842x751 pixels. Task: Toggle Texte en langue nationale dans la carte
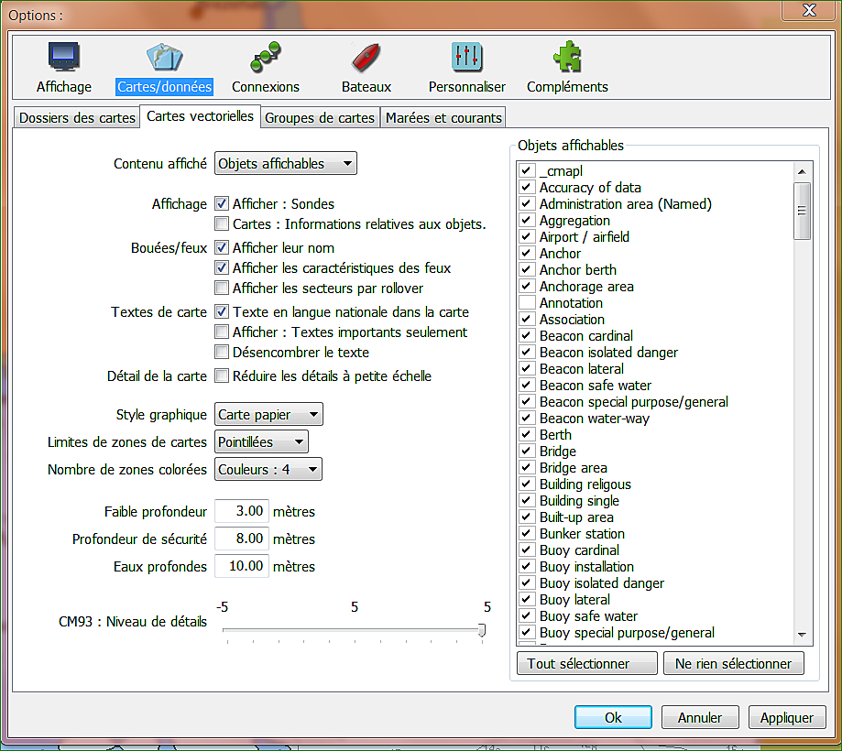(221, 312)
